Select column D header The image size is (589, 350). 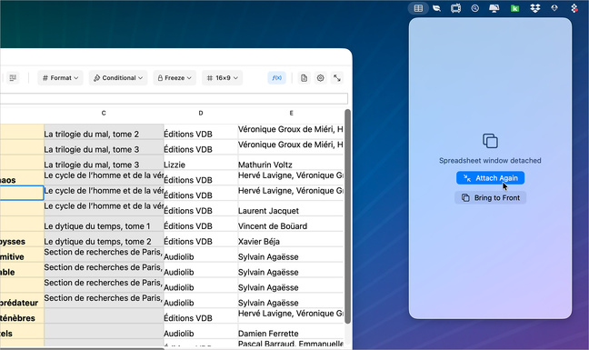(x=201, y=113)
